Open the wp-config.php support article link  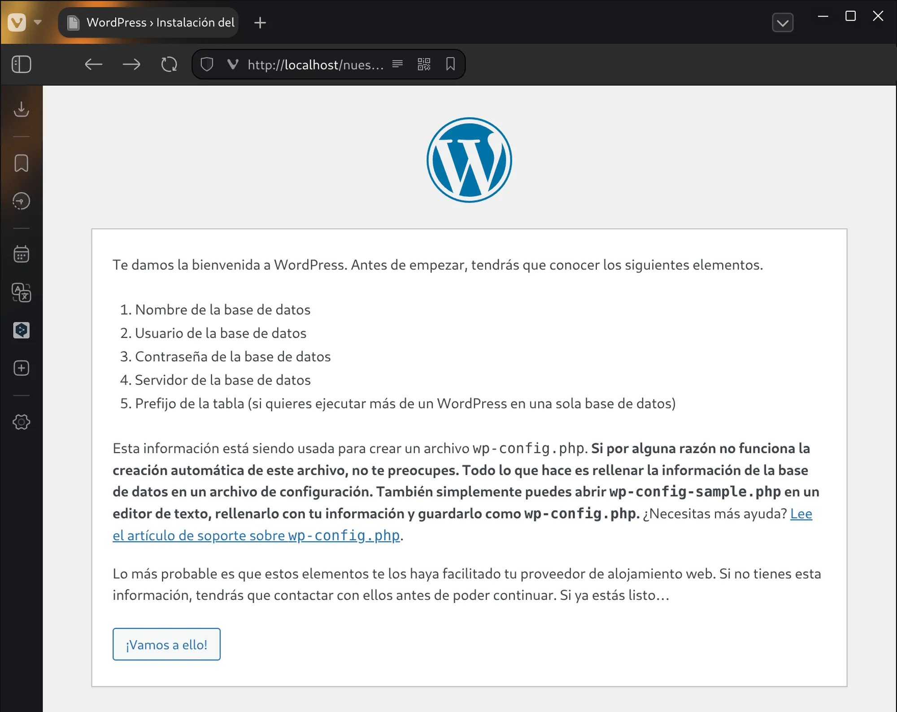click(256, 535)
